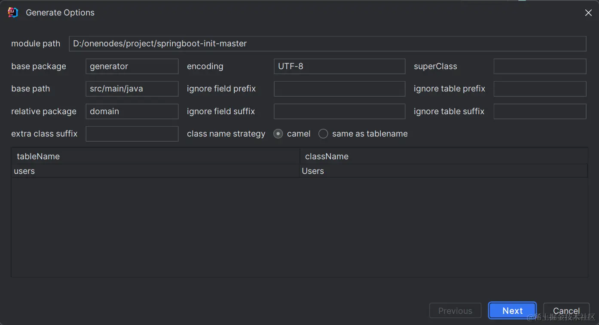Click the module path label
Viewport: 599px width, 325px height.
pos(36,44)
